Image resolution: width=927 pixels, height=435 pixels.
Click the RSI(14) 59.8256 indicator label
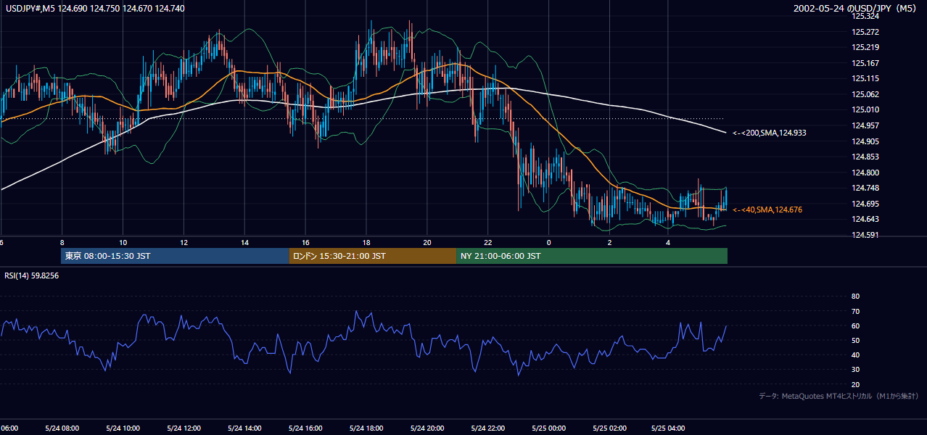(x=32, y=275)
